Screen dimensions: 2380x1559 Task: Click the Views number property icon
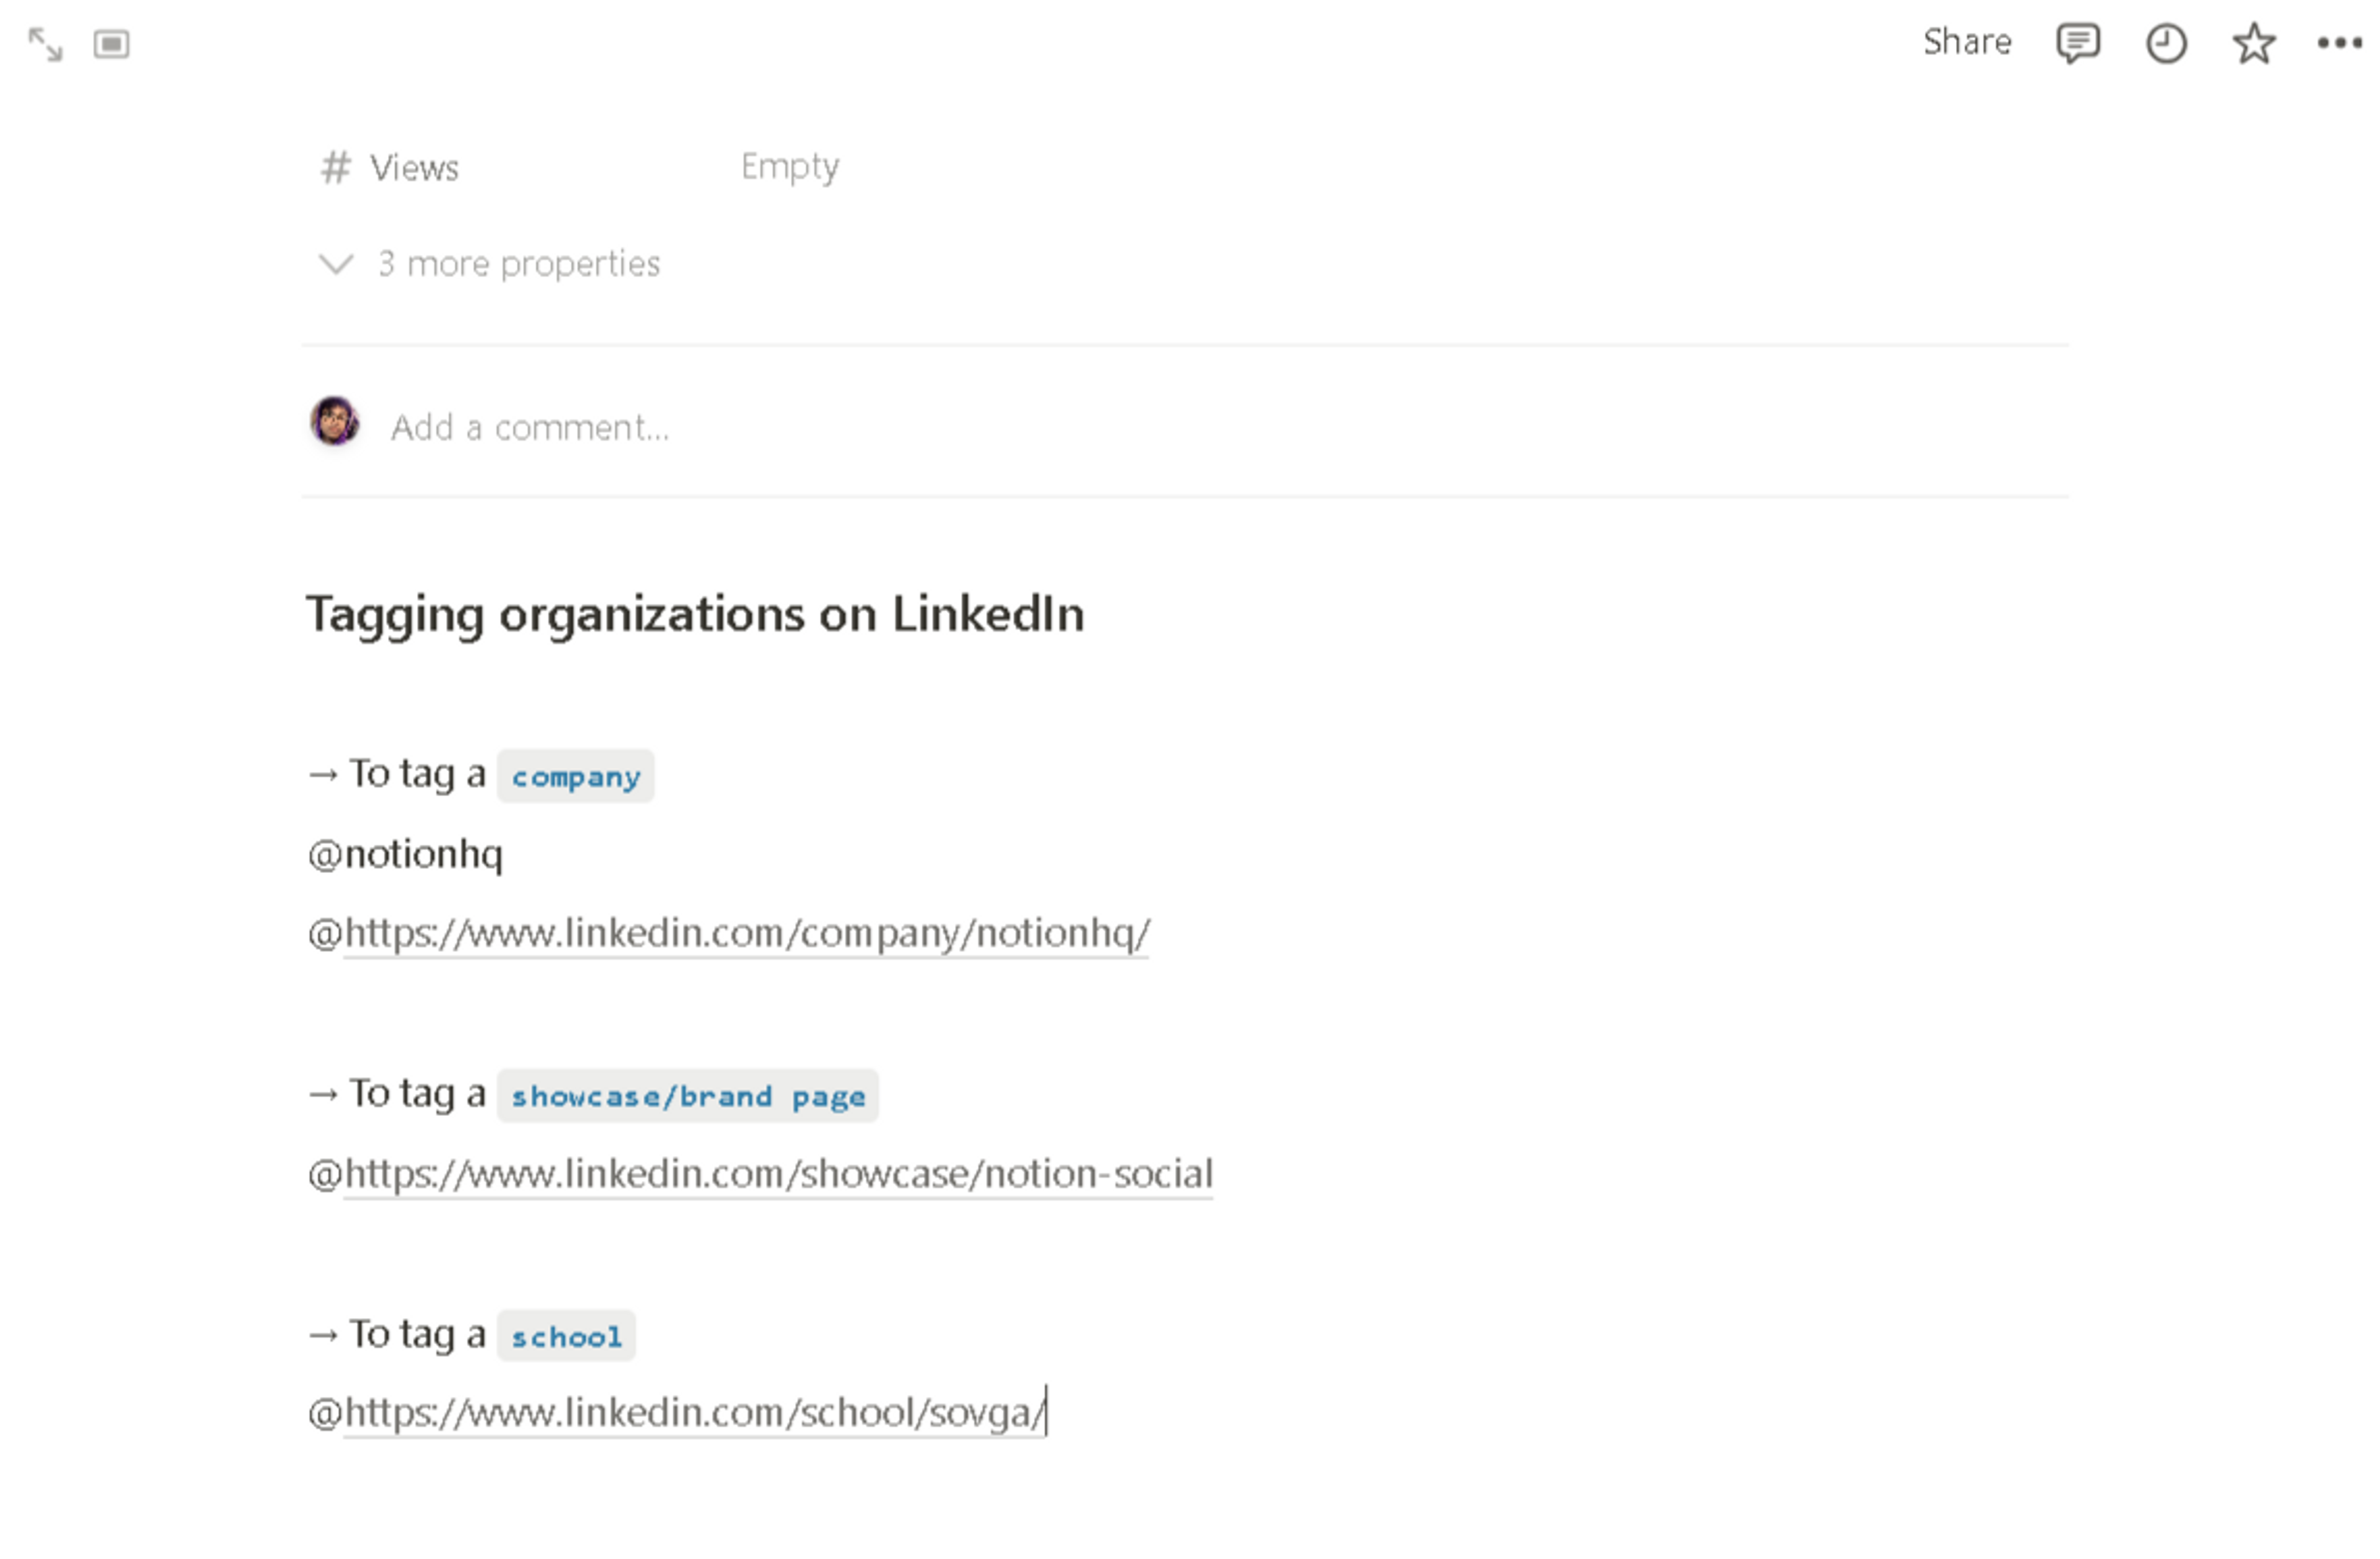tap(335, 167)
